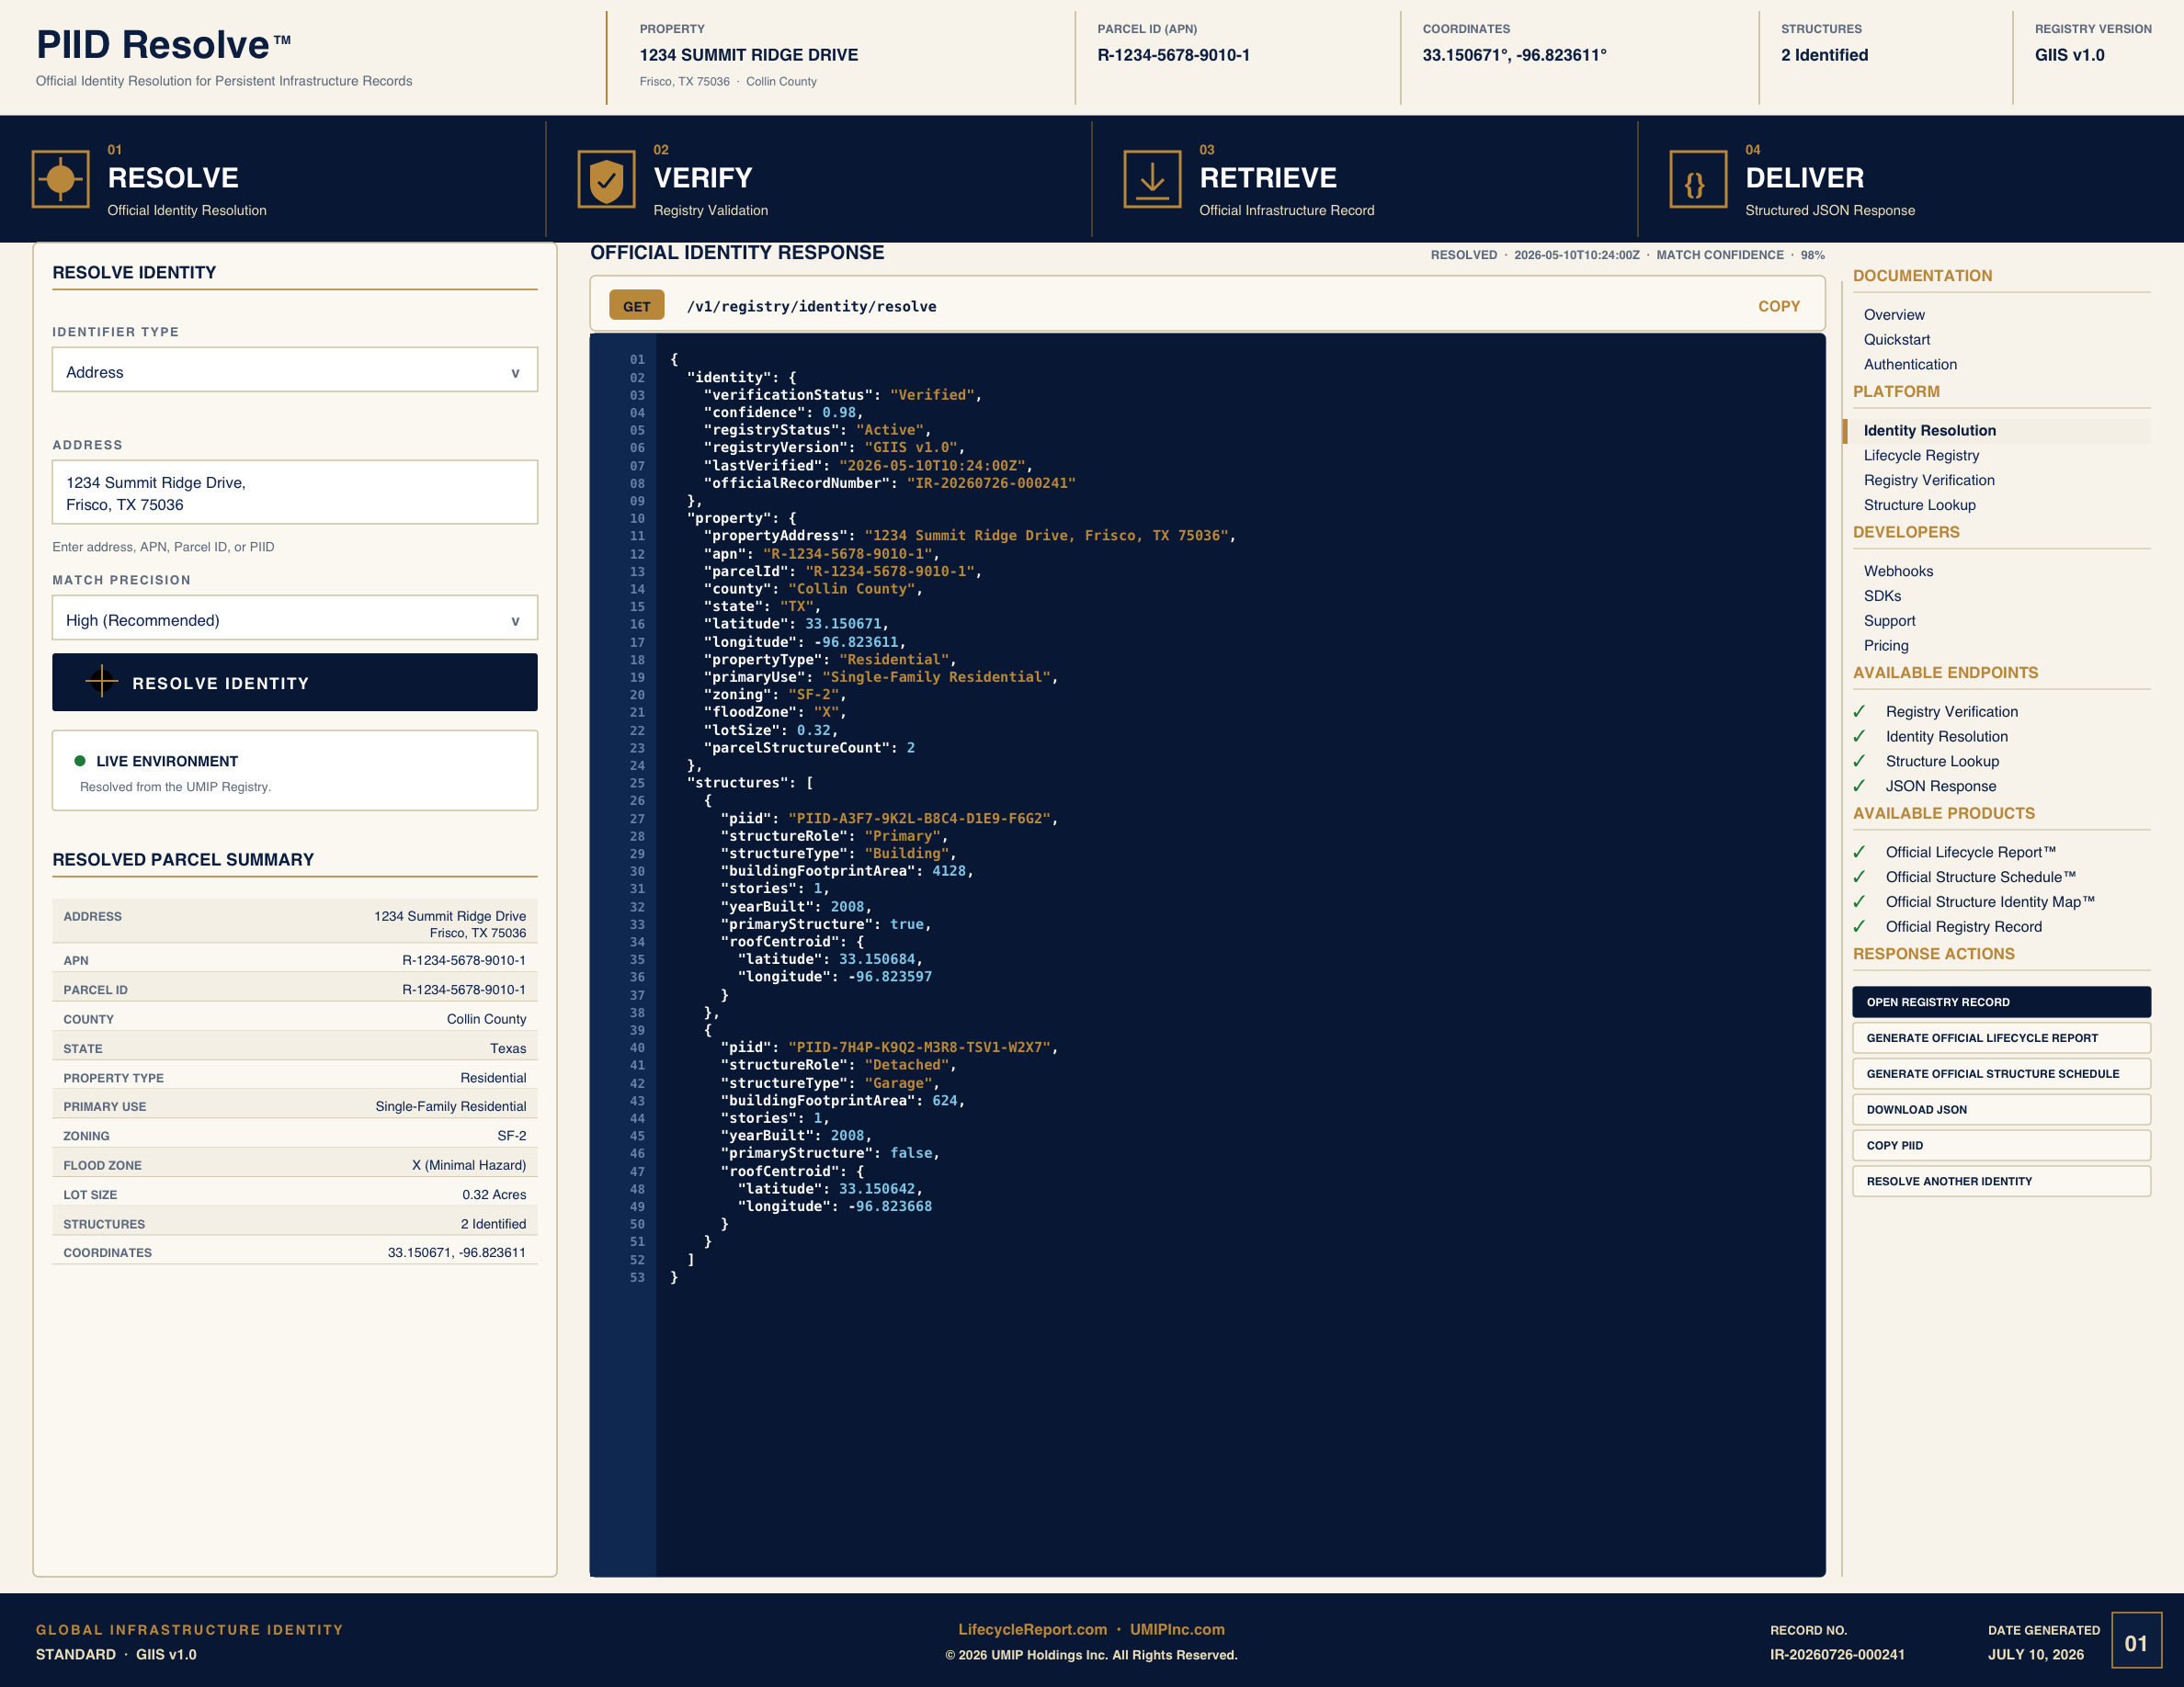Screen dimensions: 2184x1687
Task: Select the 02 Verify step tab
Action: 819,179
